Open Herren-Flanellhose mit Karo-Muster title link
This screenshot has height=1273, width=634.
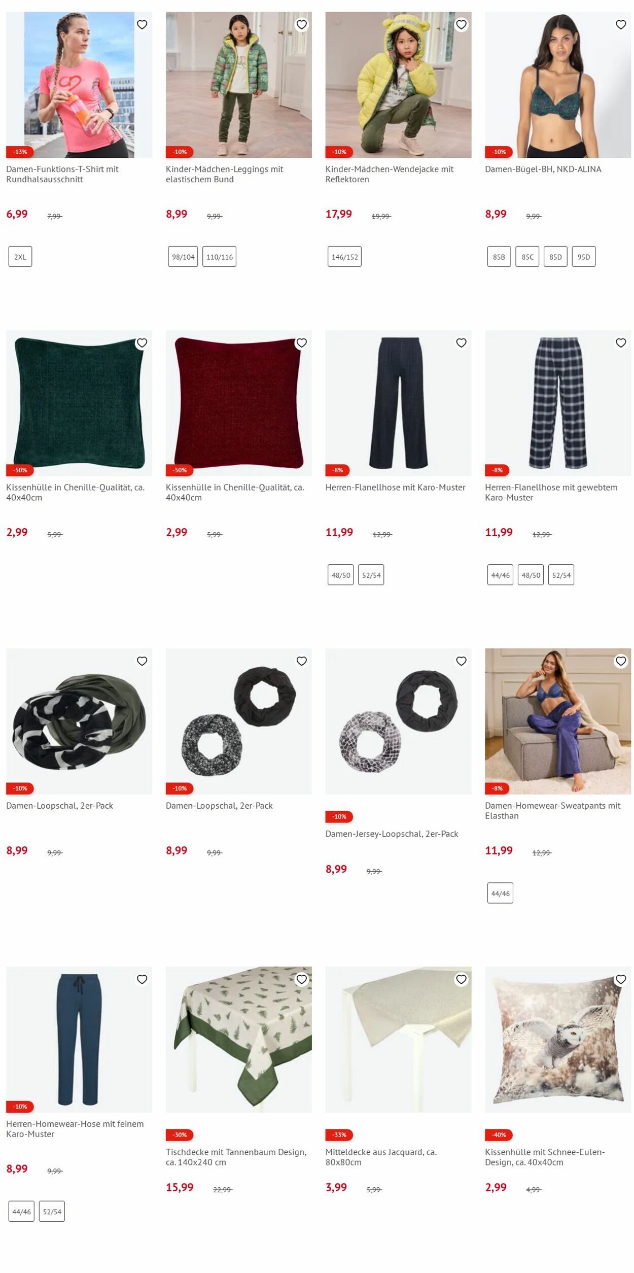395,487
